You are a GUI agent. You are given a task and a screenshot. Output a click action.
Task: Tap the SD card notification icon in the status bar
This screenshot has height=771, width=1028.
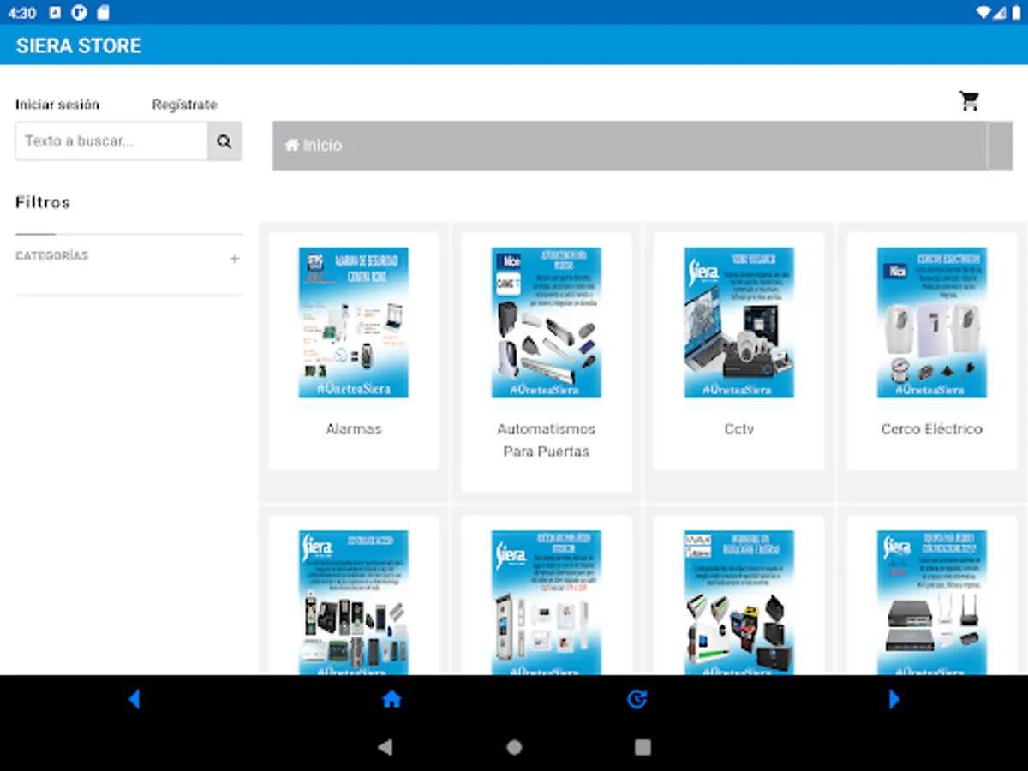point(103,12)
